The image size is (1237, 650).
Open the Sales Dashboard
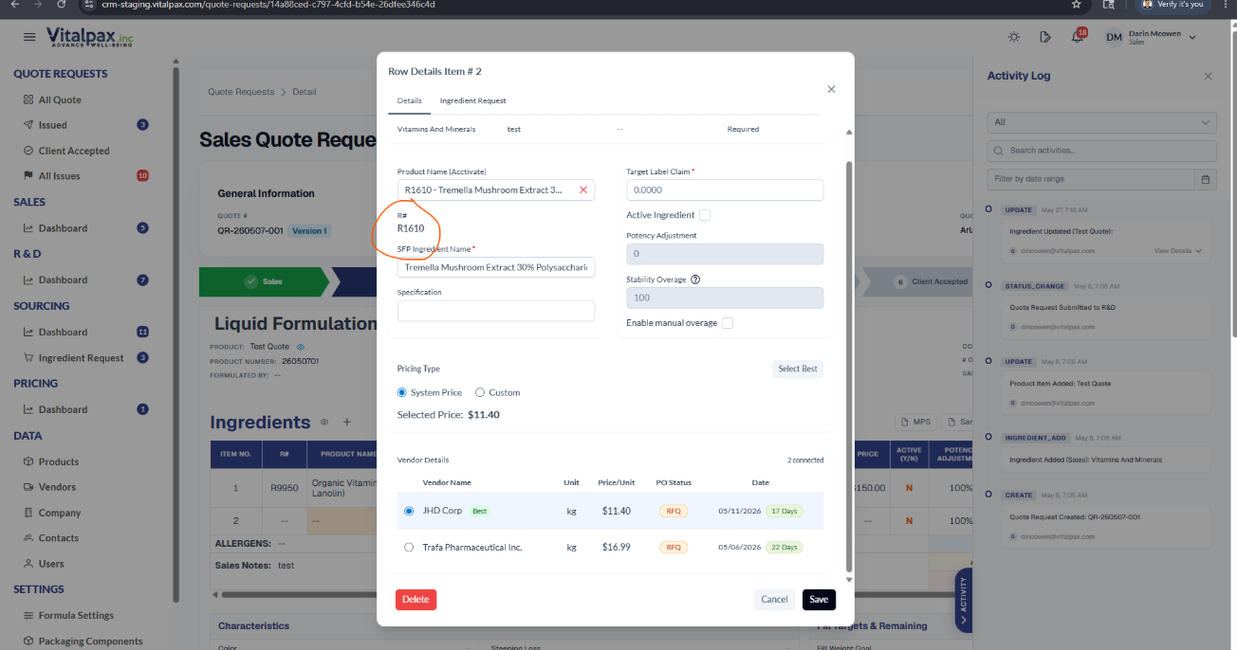(63, 228)
